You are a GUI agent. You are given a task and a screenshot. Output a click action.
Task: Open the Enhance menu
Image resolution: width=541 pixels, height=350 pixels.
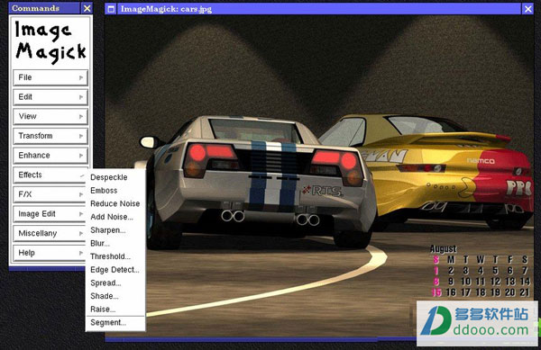[50, 156]
